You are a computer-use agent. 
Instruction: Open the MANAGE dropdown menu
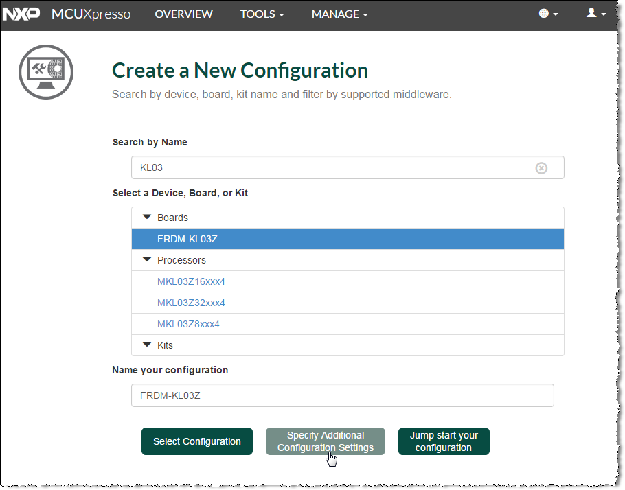tap(339, 14)
